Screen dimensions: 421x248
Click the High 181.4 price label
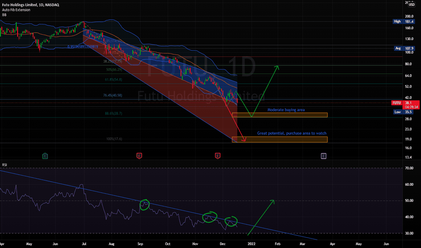(x=403, y=22)
